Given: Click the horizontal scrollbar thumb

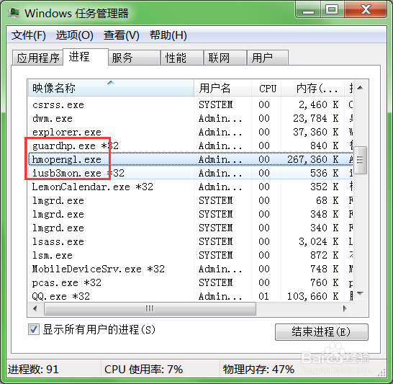Looking at the screenshot, I should (150, 308).
